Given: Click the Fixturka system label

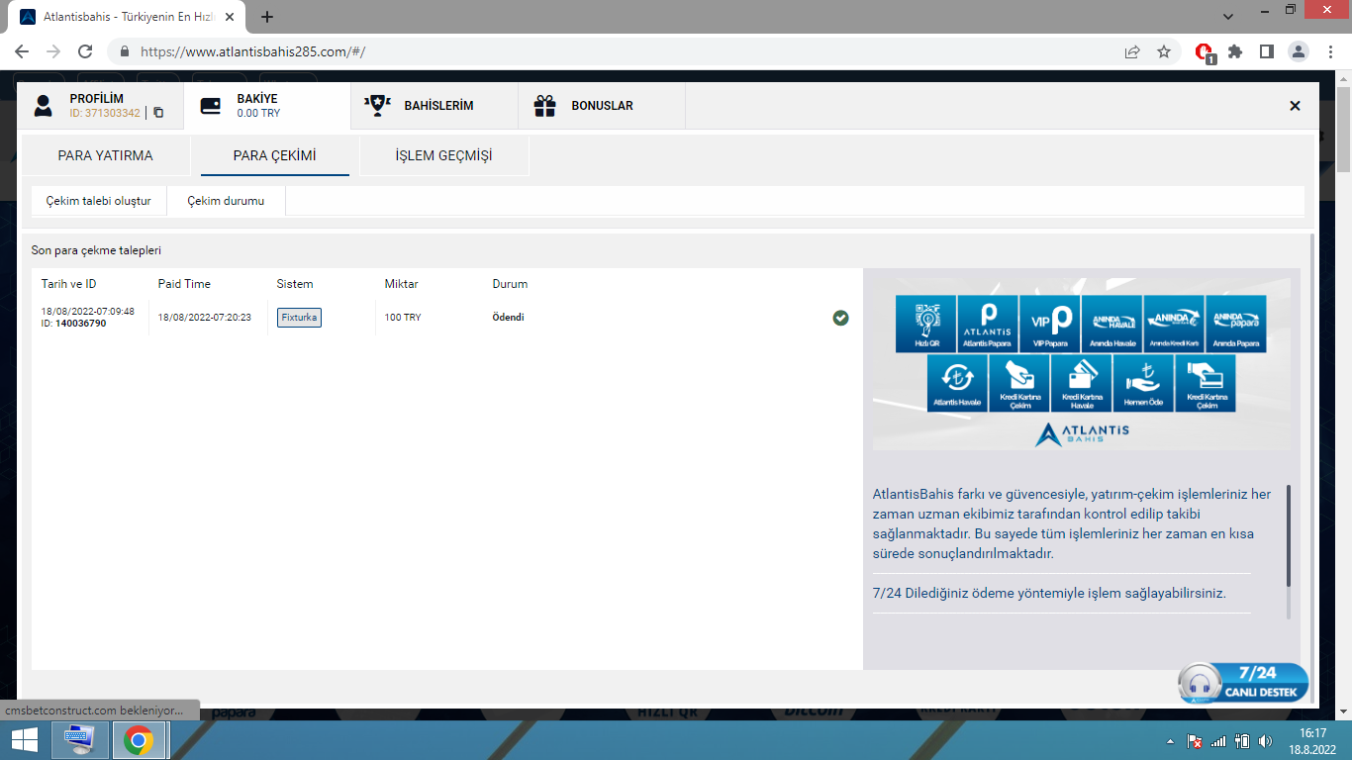Looking at the screenshot, I should click(299, 318).
